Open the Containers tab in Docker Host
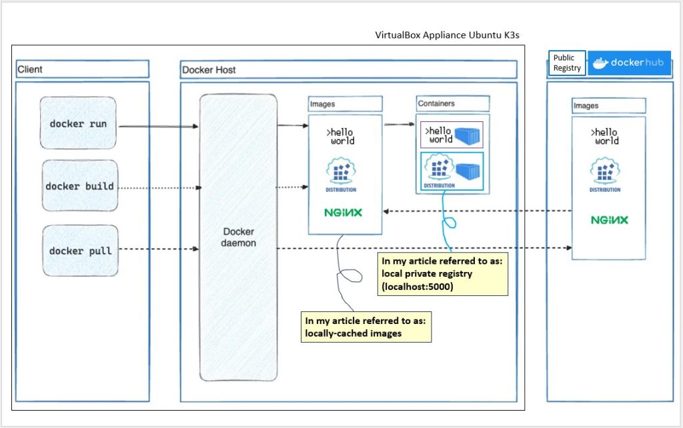 452,103
